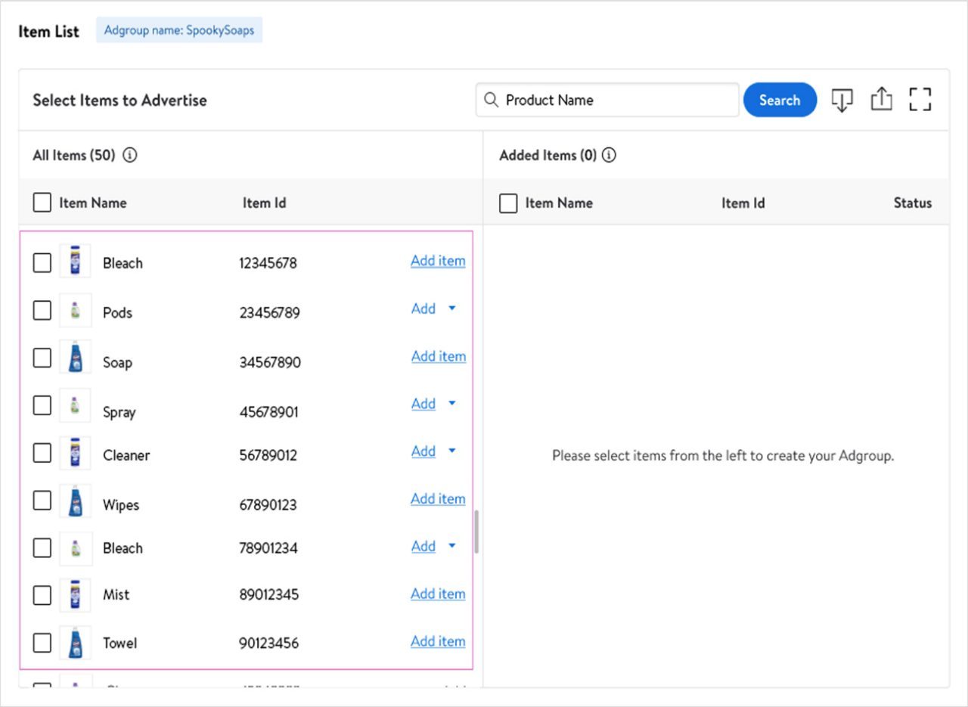Expand the item list to fullscreen

click(x=920, y=100)
